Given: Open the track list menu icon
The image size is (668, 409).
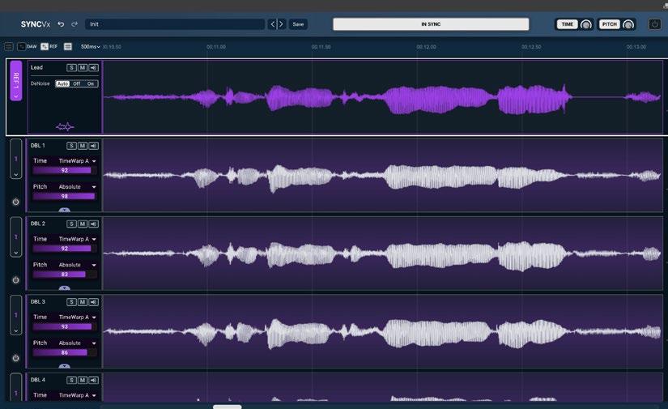Looking at the screenshot, I should pos(9,46).
